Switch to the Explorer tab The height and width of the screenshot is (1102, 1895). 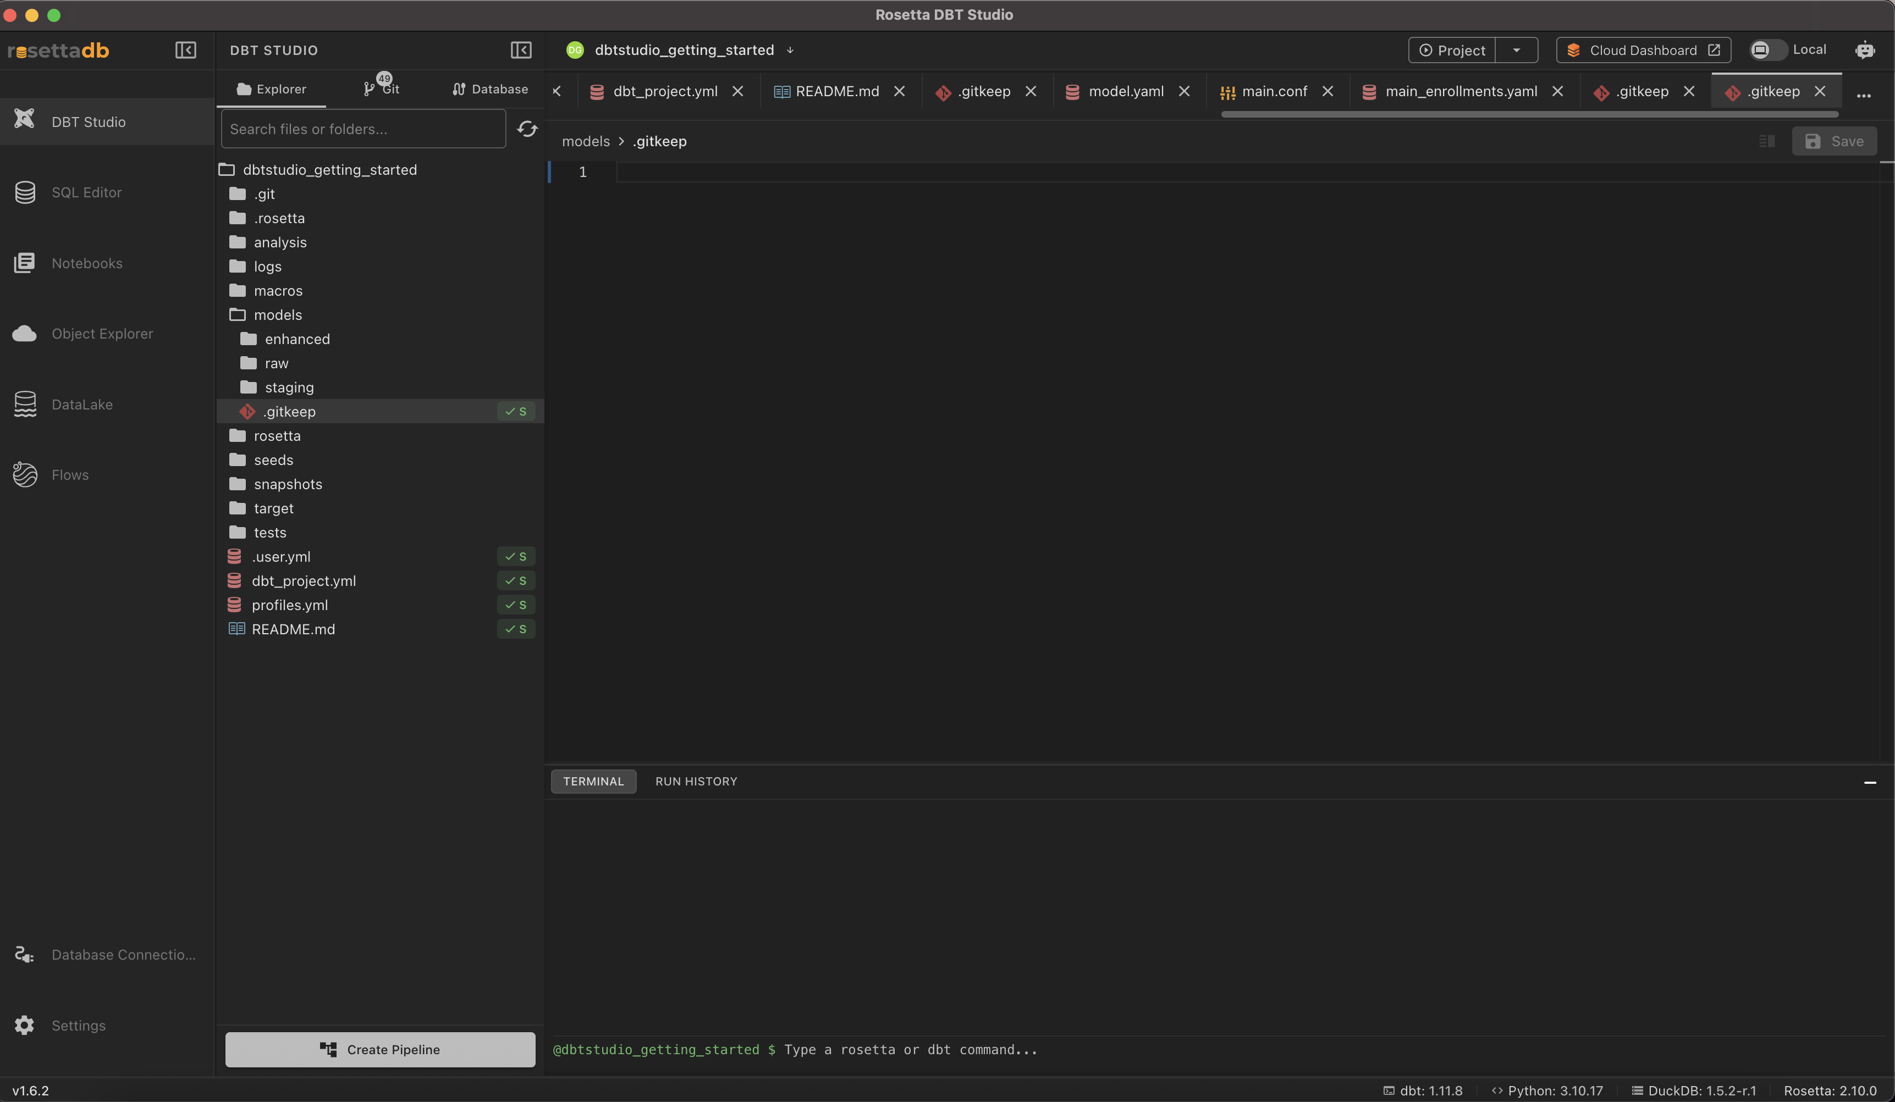[272, 90]
